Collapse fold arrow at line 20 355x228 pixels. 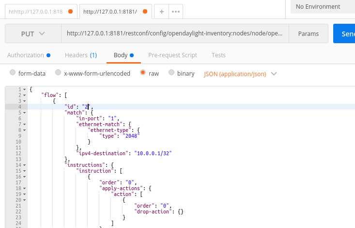tap(24, 200)
